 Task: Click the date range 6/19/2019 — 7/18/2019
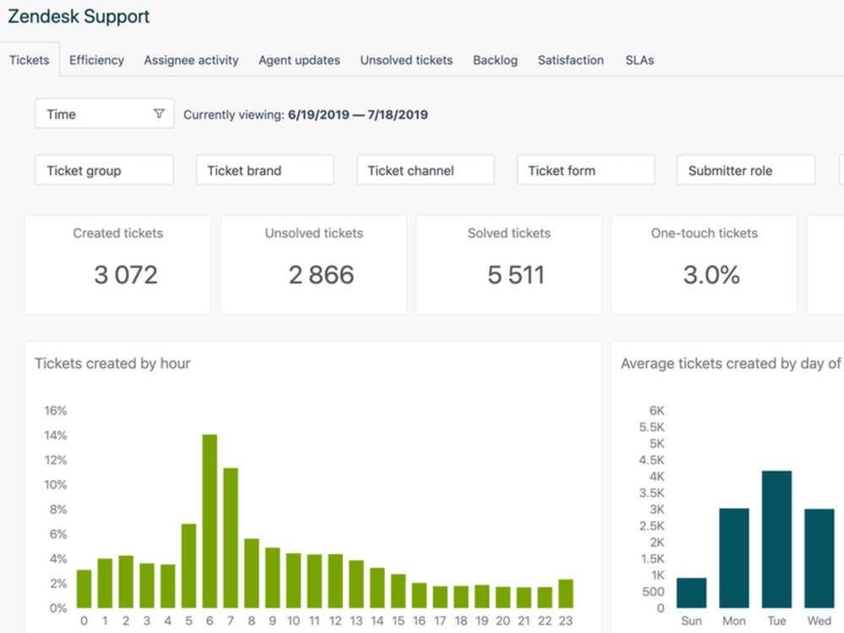pyautogui.click(x=358, y=115)
